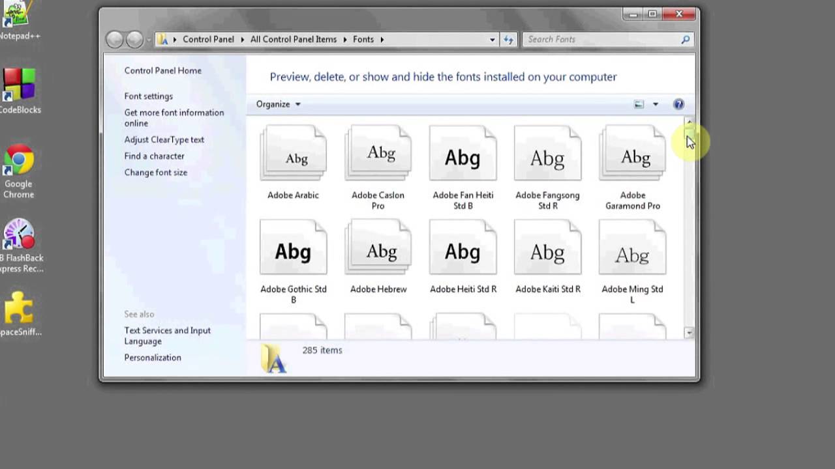Open the FlashBack Express Recorder shortcut

[x=20, y=246]
